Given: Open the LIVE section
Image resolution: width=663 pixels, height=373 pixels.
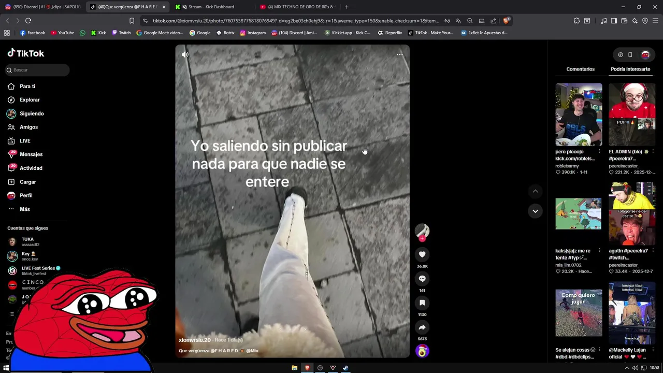Looking at the screenshot, I should pos(19,141).
